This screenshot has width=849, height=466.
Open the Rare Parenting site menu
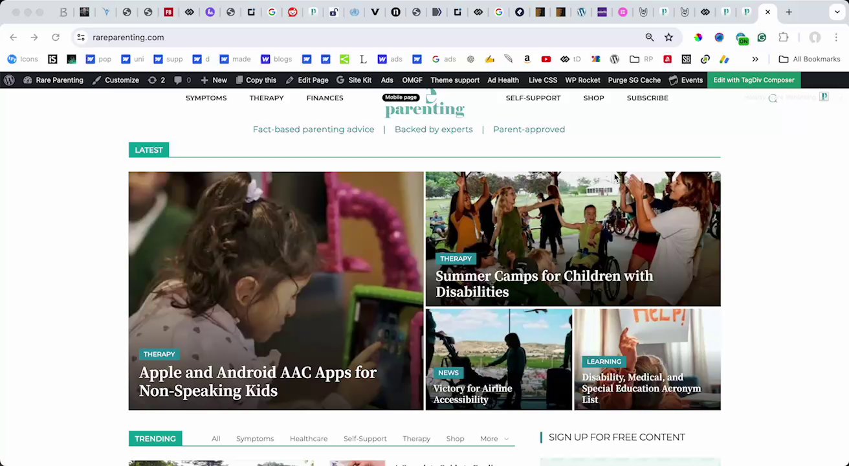pyautogui.click(x=53, y=80)
